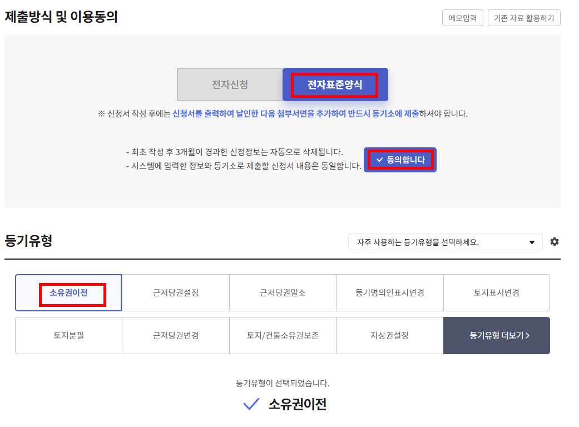Select the 근저당권변경 registration type
579x427 pixels.
coord(175,335)
